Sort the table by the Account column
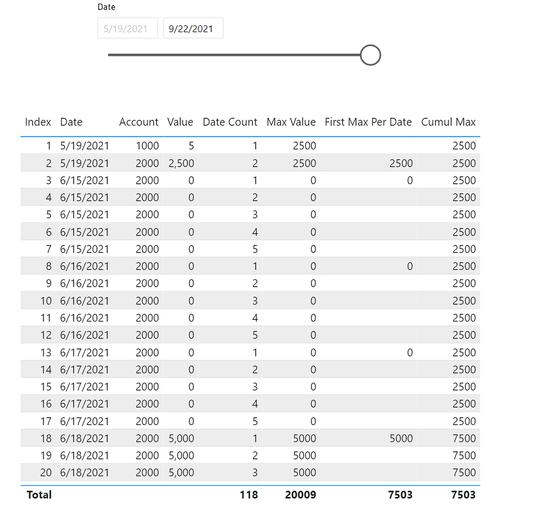 coord(139,122)
